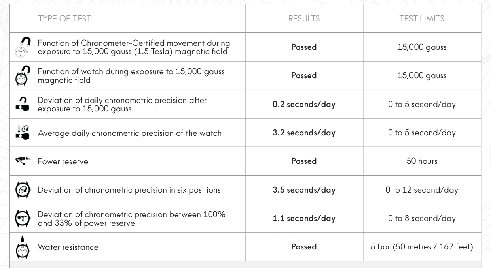Click the 3.5 seconds/day result cell
491x268 pixels.
pos(304,190)
